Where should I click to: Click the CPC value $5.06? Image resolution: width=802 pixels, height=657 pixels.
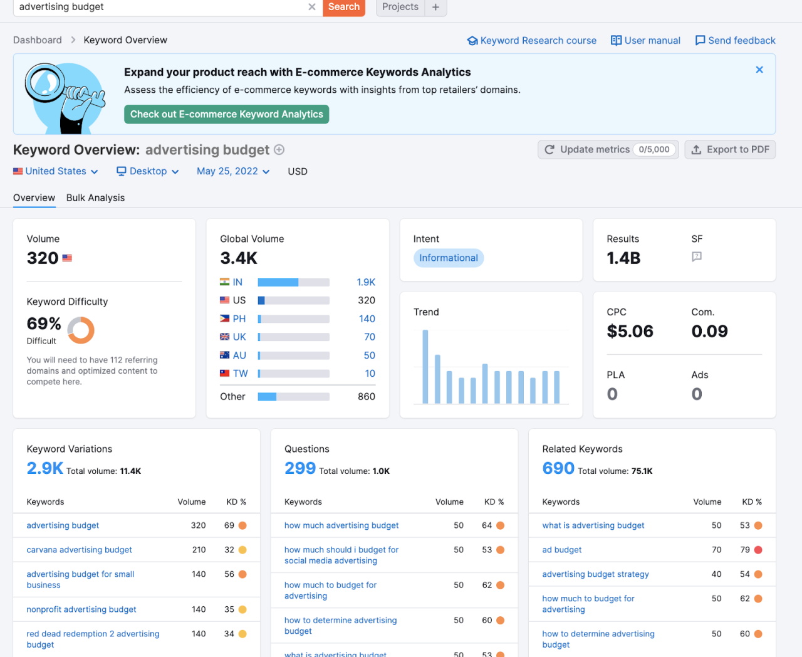point(630,331)
